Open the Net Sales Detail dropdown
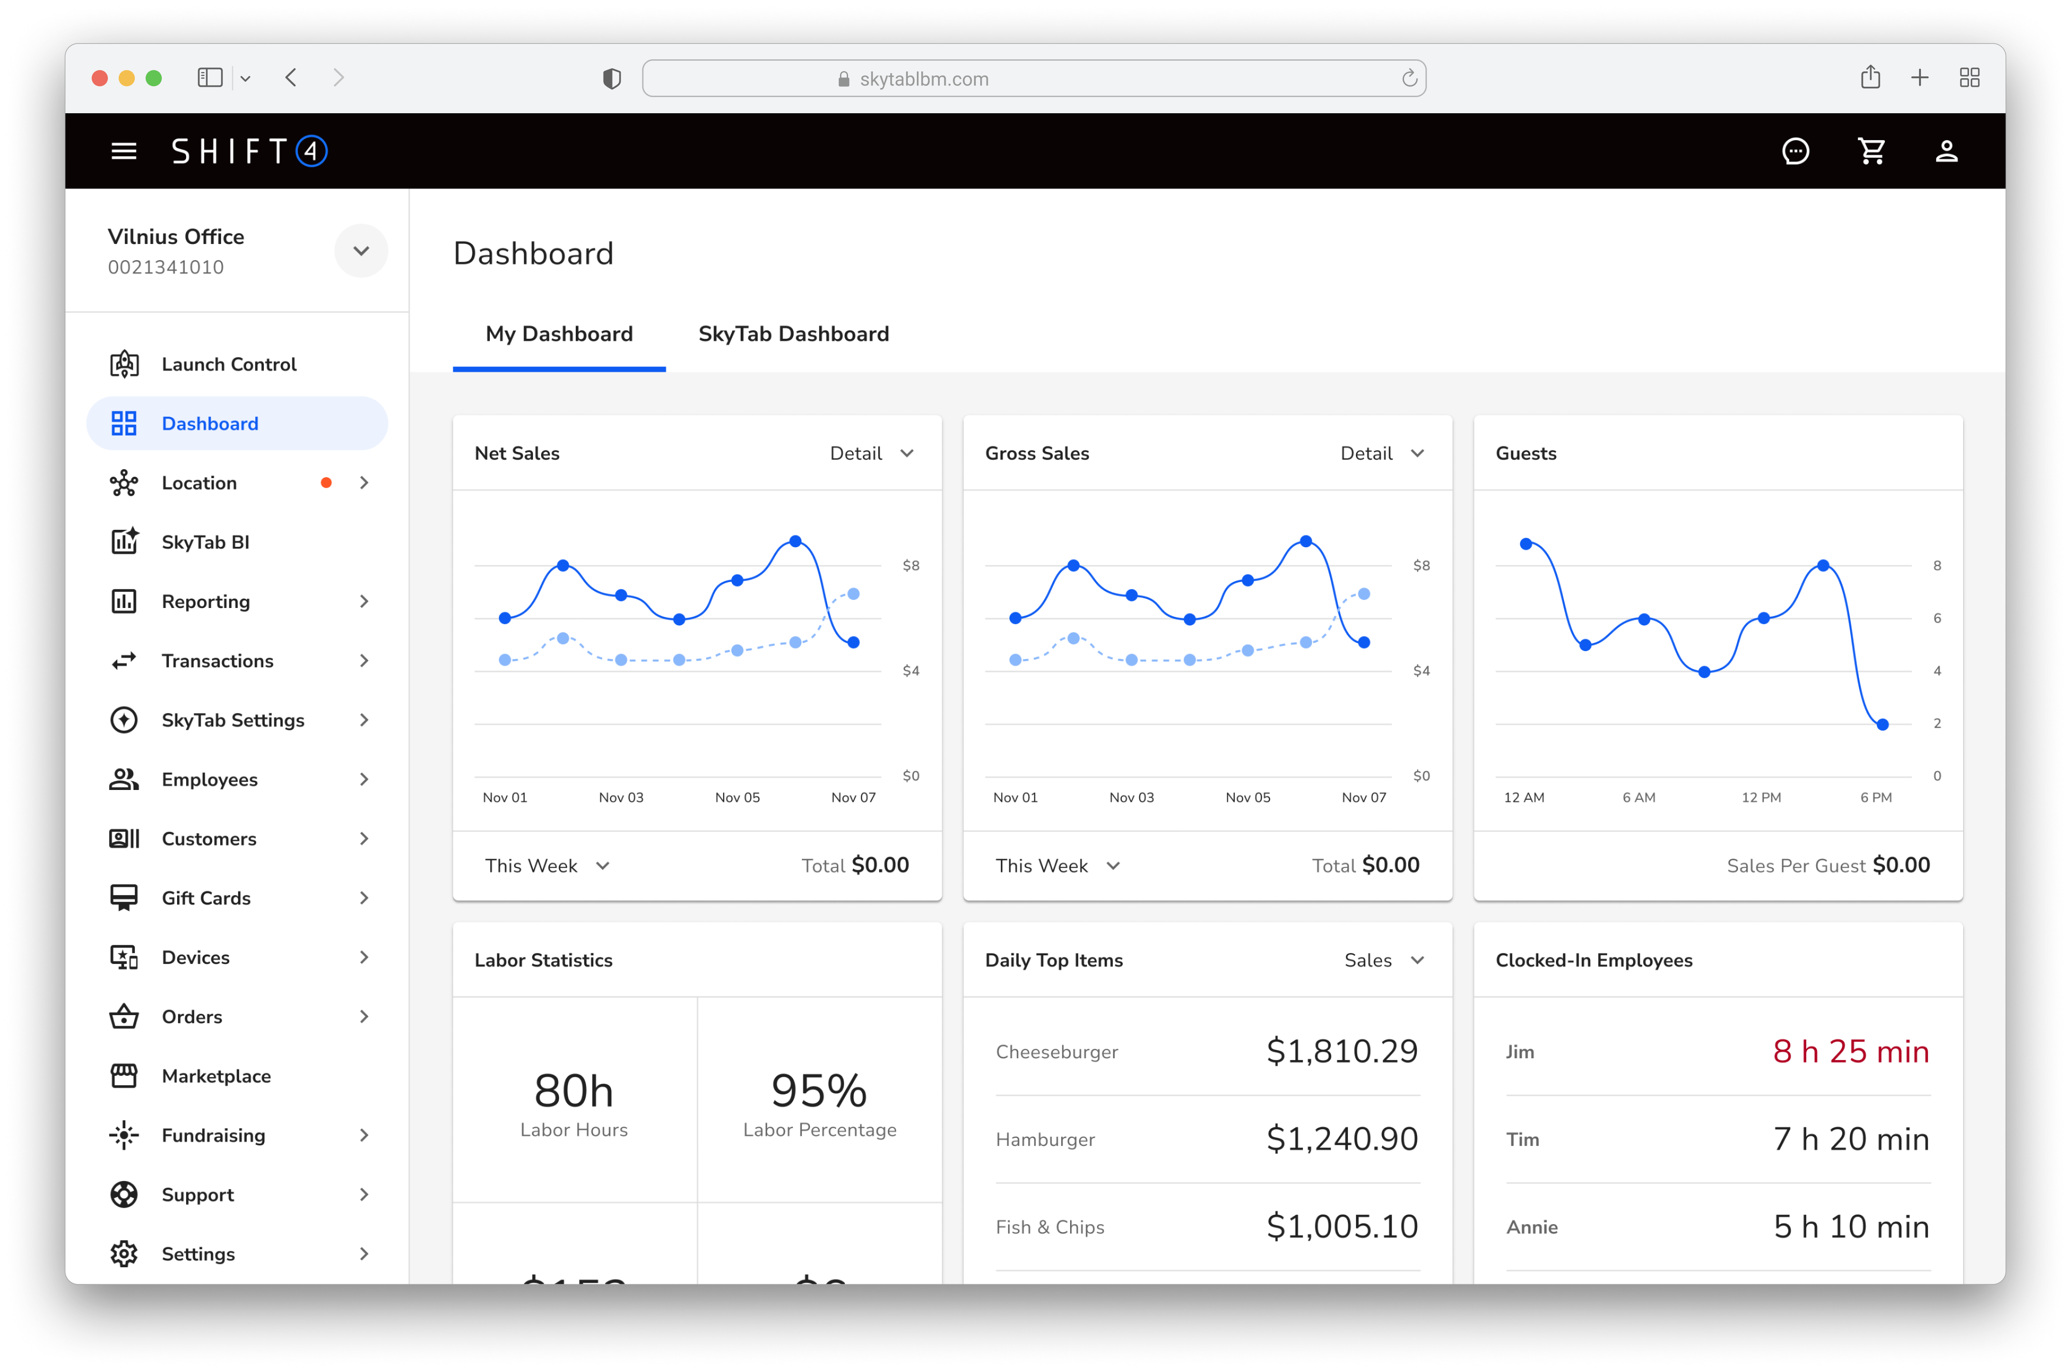This screenshot has width=2071, height=1371. coord(871,453)
